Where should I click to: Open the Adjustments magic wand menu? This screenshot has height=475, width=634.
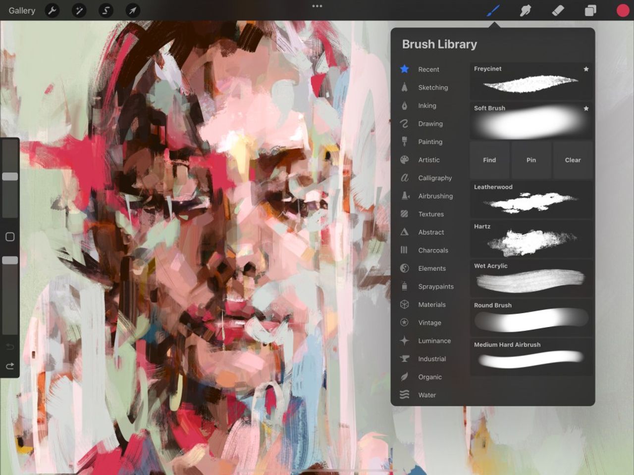pos(79,10)
